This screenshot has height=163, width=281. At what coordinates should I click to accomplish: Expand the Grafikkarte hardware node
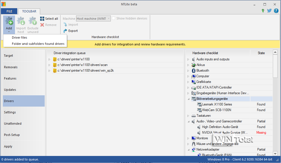point(189,82)
